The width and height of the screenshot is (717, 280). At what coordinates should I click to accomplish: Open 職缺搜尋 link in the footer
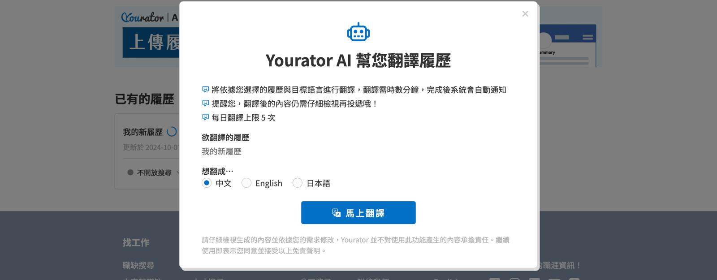pyautogui.click(x=138, y=265)
